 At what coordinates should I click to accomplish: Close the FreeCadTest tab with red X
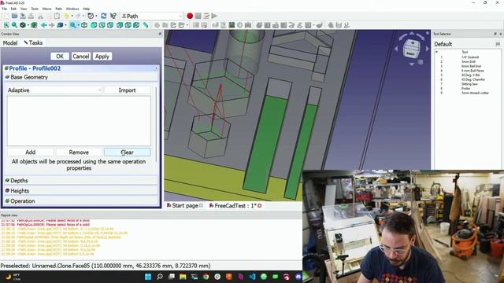click(259, 206)
